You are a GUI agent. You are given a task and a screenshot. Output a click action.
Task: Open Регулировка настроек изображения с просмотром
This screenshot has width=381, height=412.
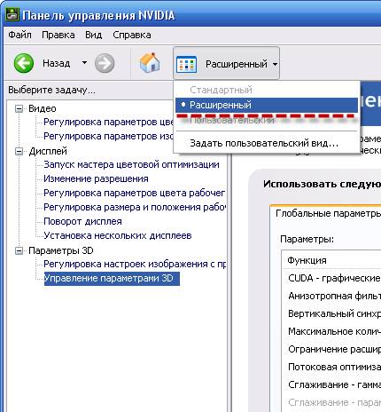coord(135,264)
